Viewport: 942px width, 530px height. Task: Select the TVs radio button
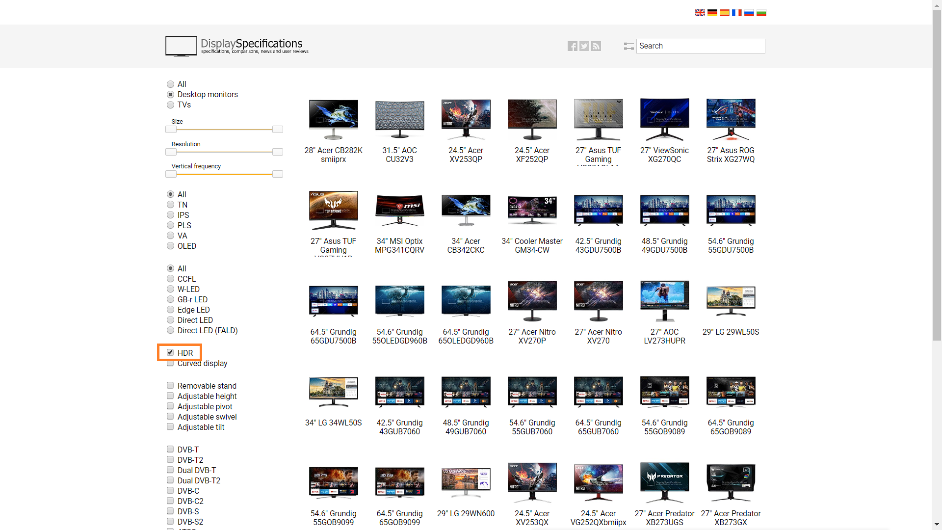170,105
